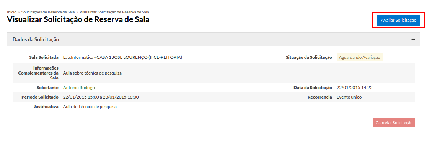Collapse the Dados da Solicitação panel minus icon
This screenshot has width=427, height=141.
coord(413,39)
